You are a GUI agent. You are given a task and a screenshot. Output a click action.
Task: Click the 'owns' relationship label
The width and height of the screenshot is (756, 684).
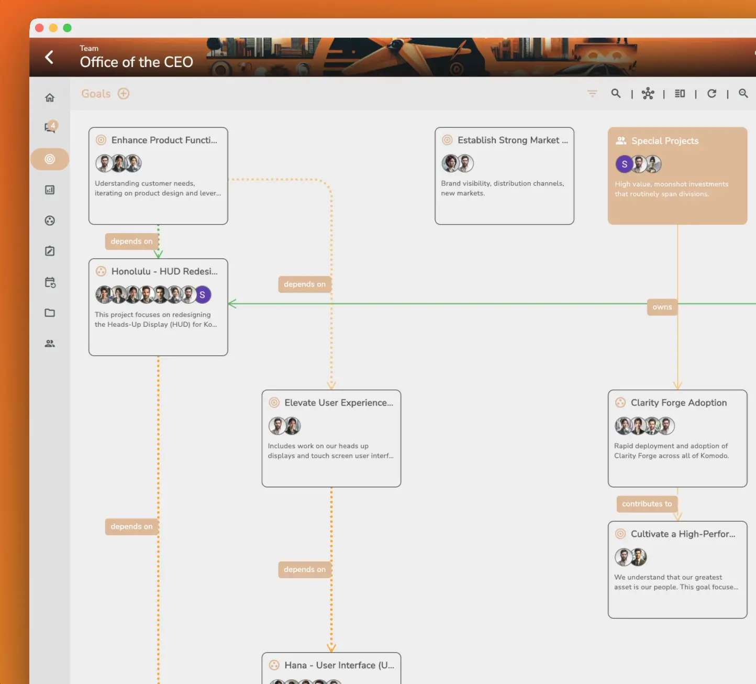coord(662,307)
